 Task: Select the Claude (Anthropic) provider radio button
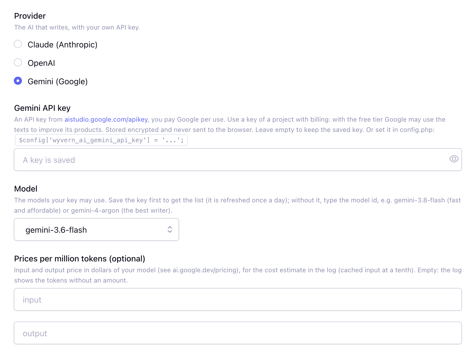coord(18,44)
